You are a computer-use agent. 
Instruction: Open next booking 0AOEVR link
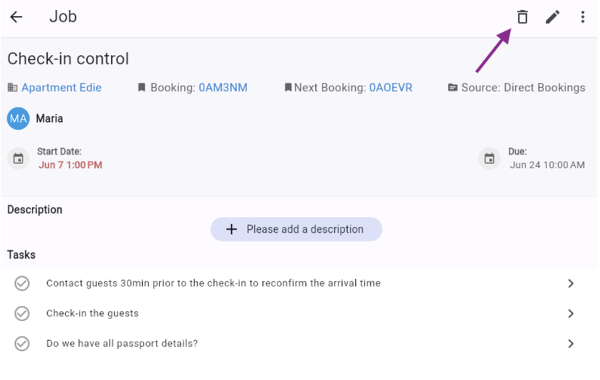click(391, 88)
